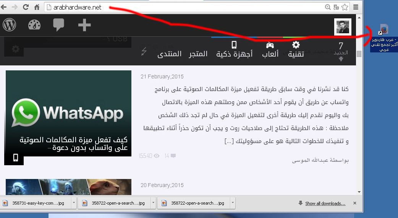
Task: Click the read more […] link
Action: tap(229, 141)
